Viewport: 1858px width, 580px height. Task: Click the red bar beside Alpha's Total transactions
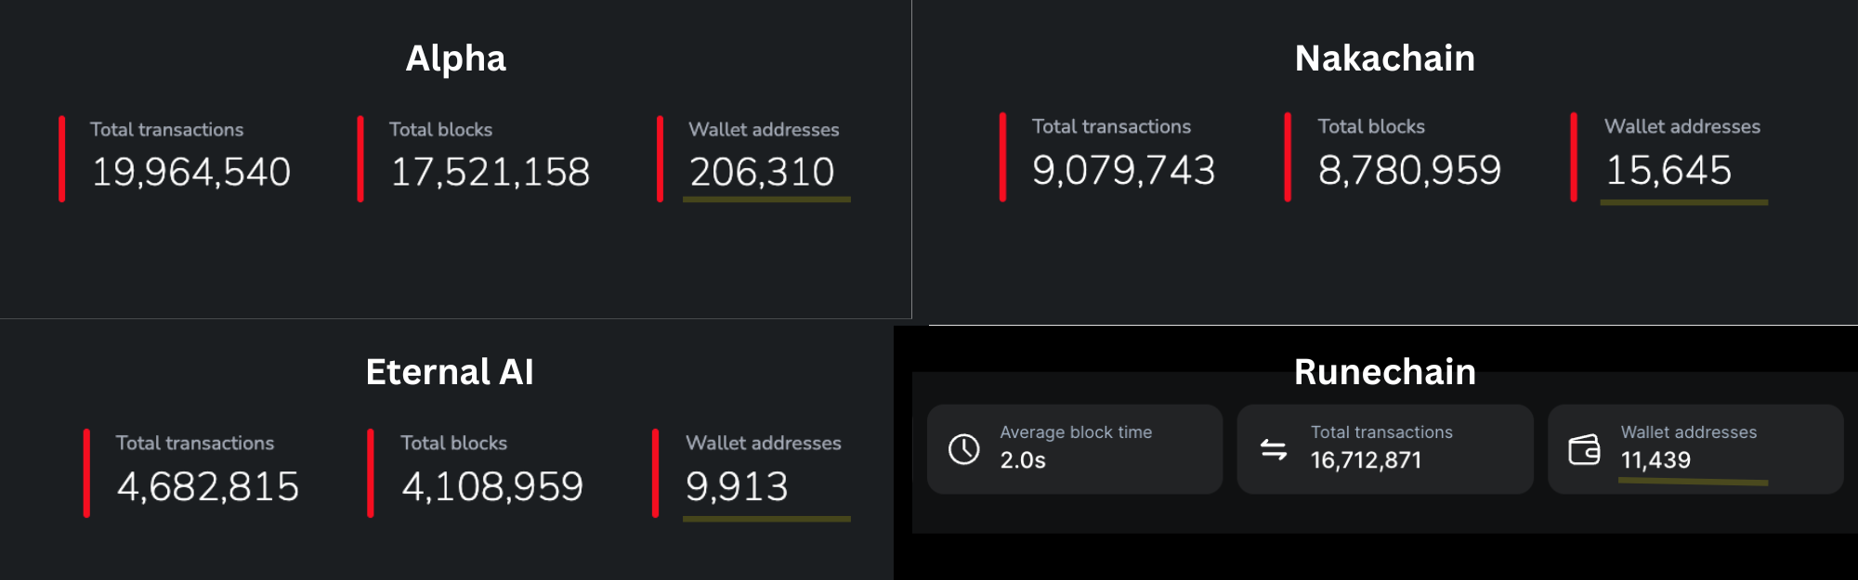point(62,159)
